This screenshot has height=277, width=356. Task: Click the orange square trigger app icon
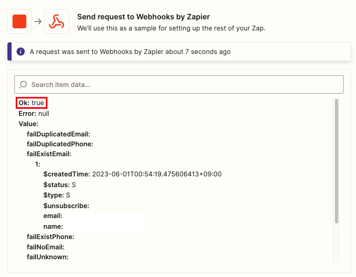pyautogui.click(x=19, y=21)
